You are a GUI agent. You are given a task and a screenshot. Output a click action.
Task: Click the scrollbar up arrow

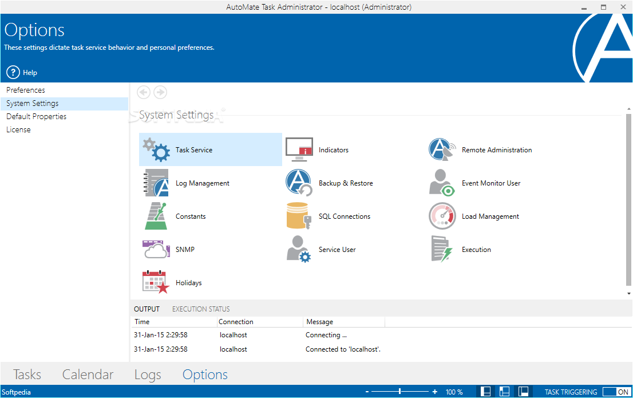pyautogui.click(x=628, y=109)
